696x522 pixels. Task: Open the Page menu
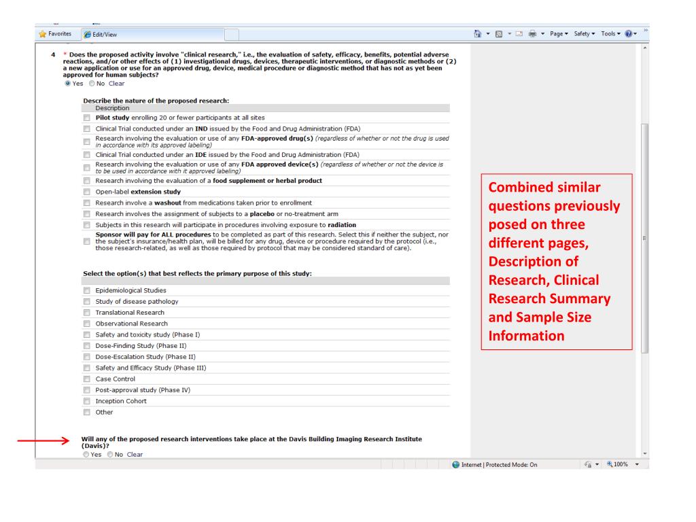[x=559, y=34]
